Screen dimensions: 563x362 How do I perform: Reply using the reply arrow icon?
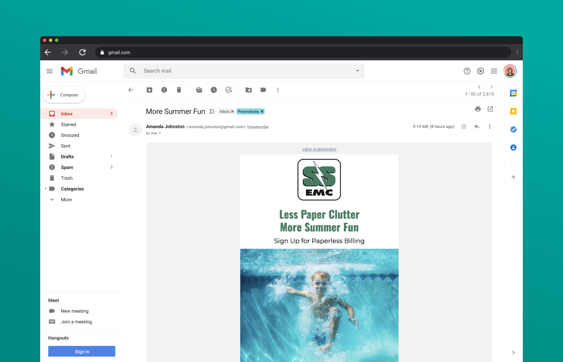click(477, 127)
